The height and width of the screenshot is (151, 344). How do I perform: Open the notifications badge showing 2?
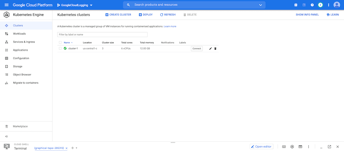pyautogui.click(x=320, y=5)
